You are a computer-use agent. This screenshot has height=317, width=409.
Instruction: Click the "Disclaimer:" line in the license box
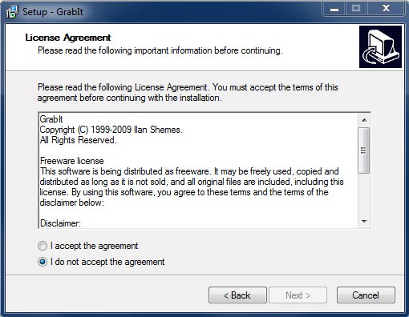pyautogui.click(x=60, y=223)
